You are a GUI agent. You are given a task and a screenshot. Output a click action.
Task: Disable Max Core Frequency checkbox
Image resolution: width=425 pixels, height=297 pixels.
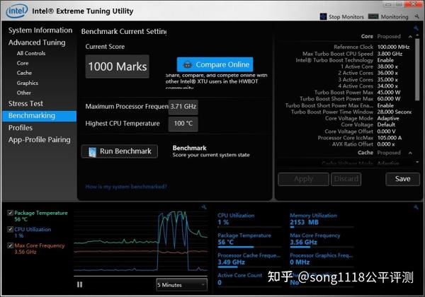pyautogui.click(x=11, y=245)
